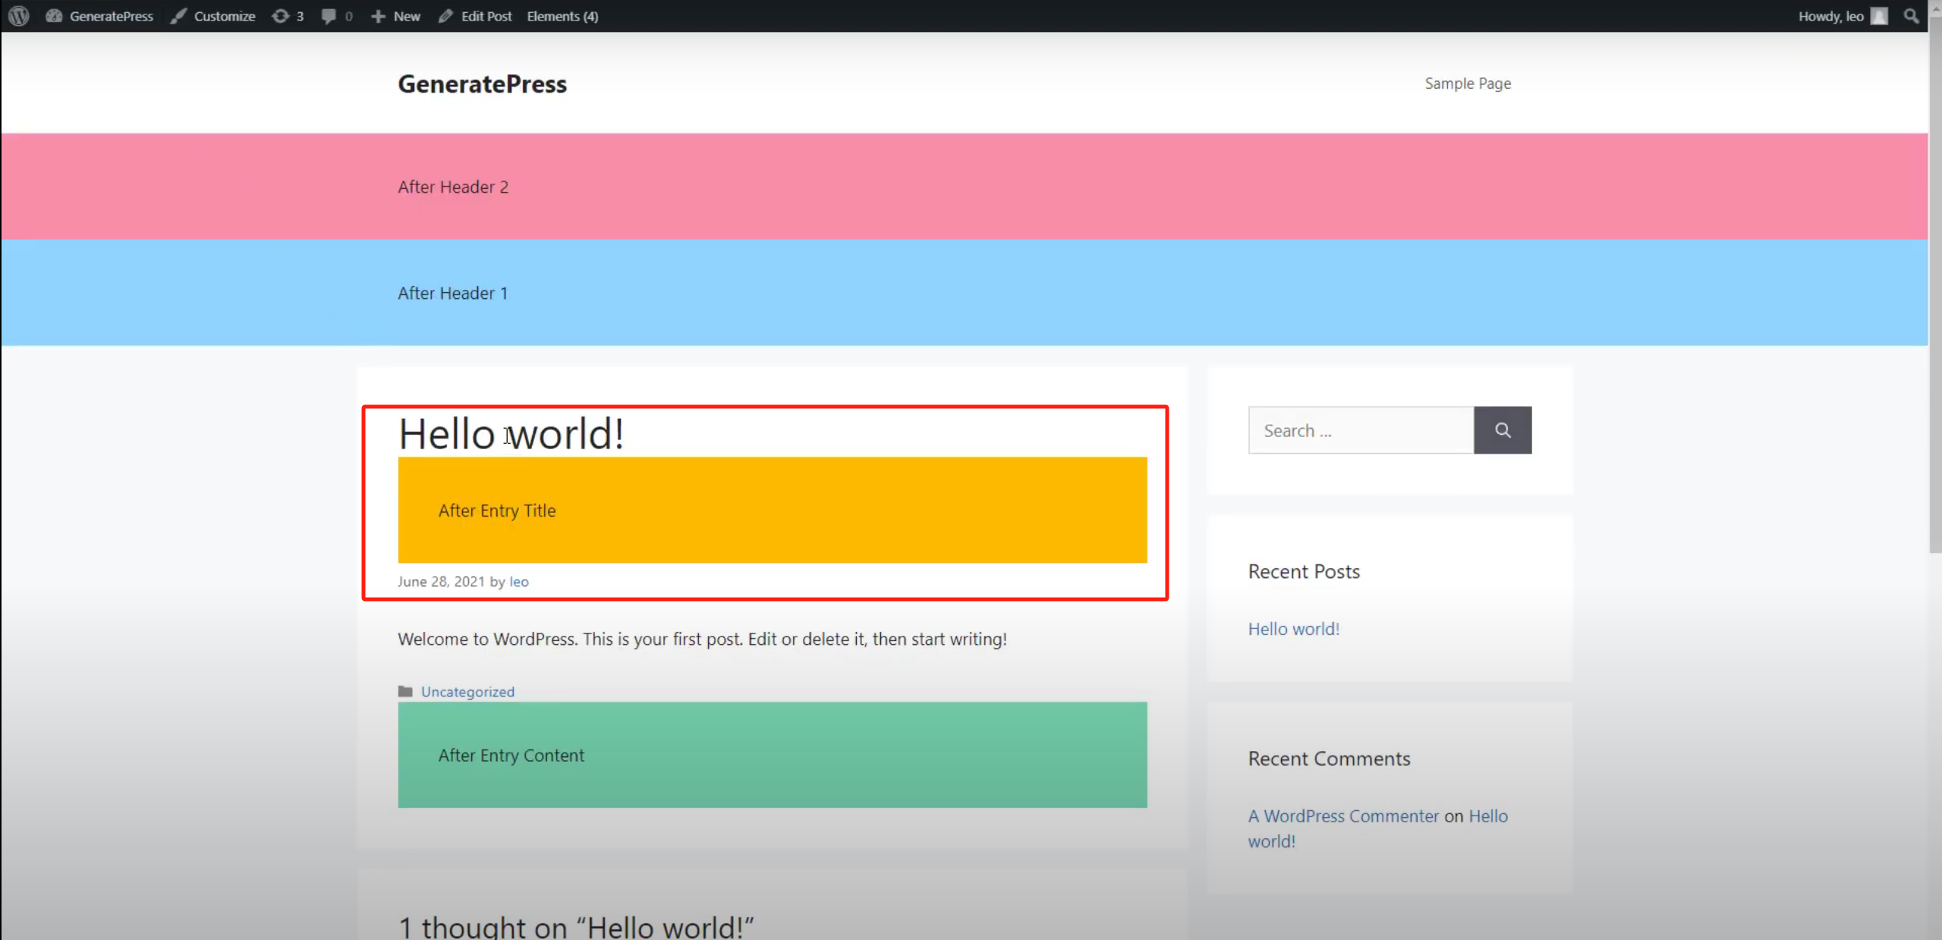Open Hello world! under Recent Posts
The image size is (1942, 940).
1293,629
